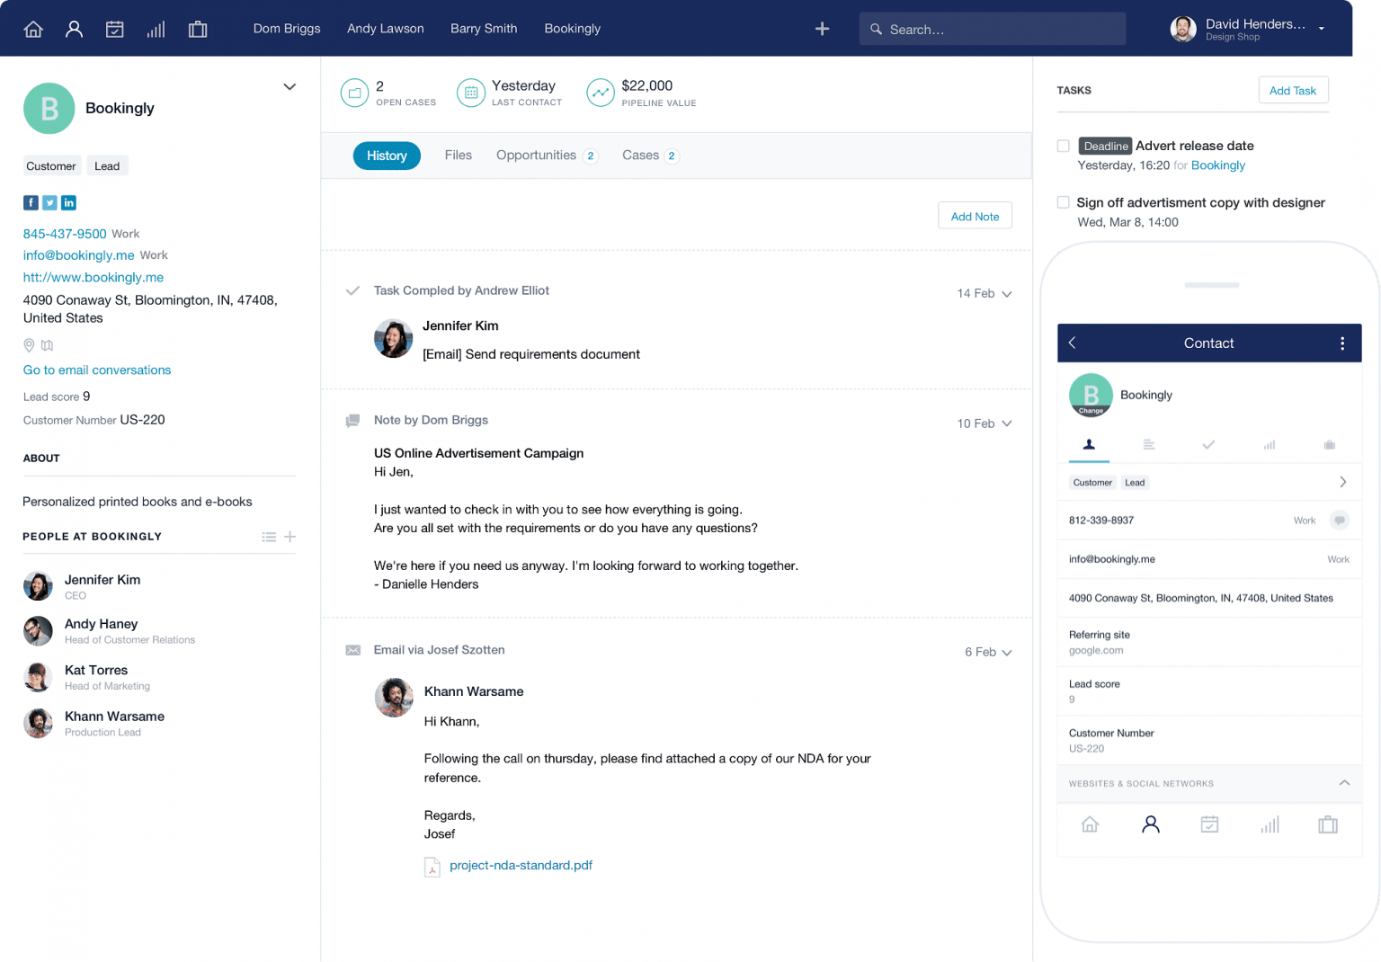Click the home icon in the navigation bar
1381x962 pixels.
32,28
